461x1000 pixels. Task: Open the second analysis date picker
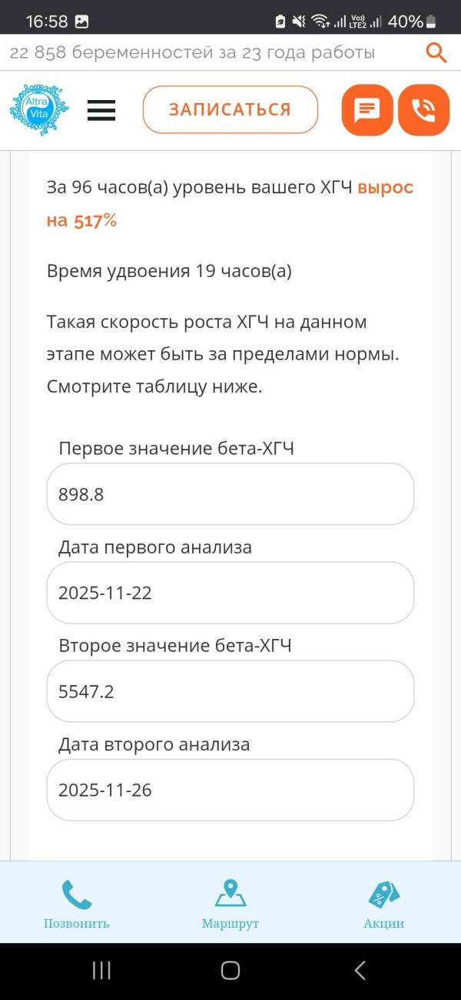(230, 790)
